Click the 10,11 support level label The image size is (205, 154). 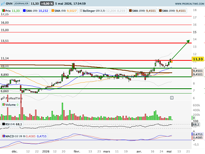point(5,66)
